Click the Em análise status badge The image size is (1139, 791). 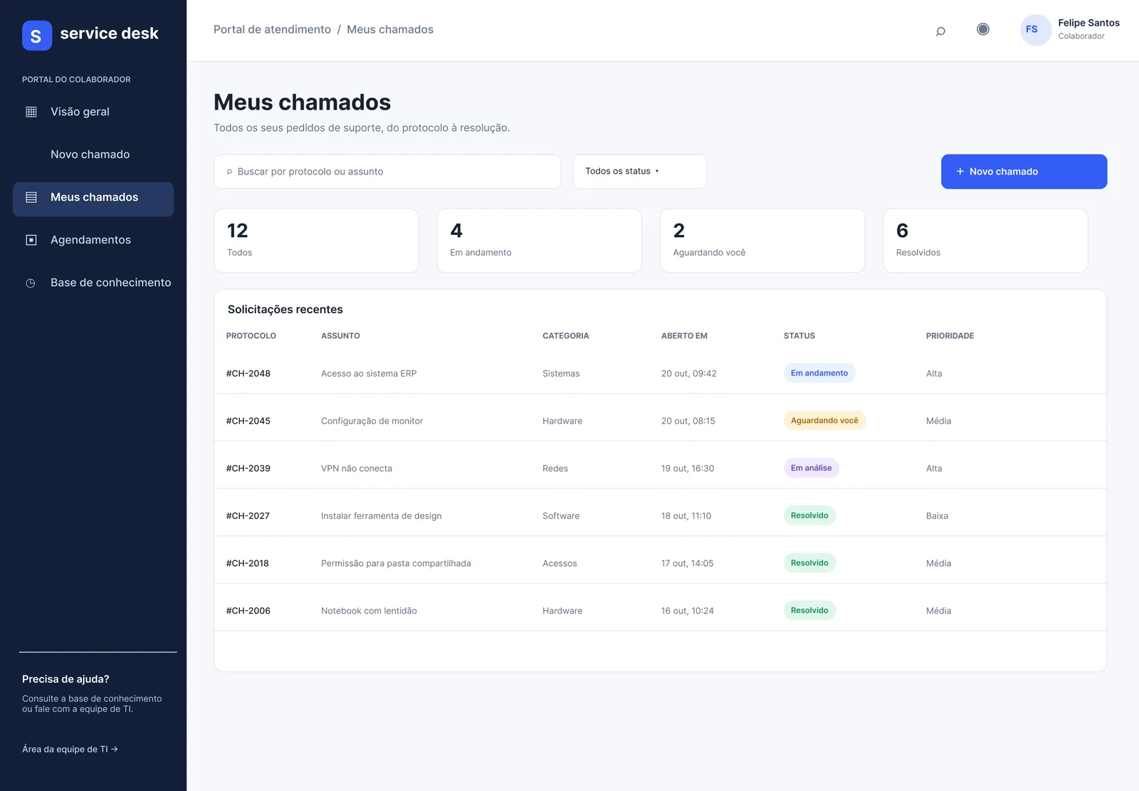(x=811, y=468)
